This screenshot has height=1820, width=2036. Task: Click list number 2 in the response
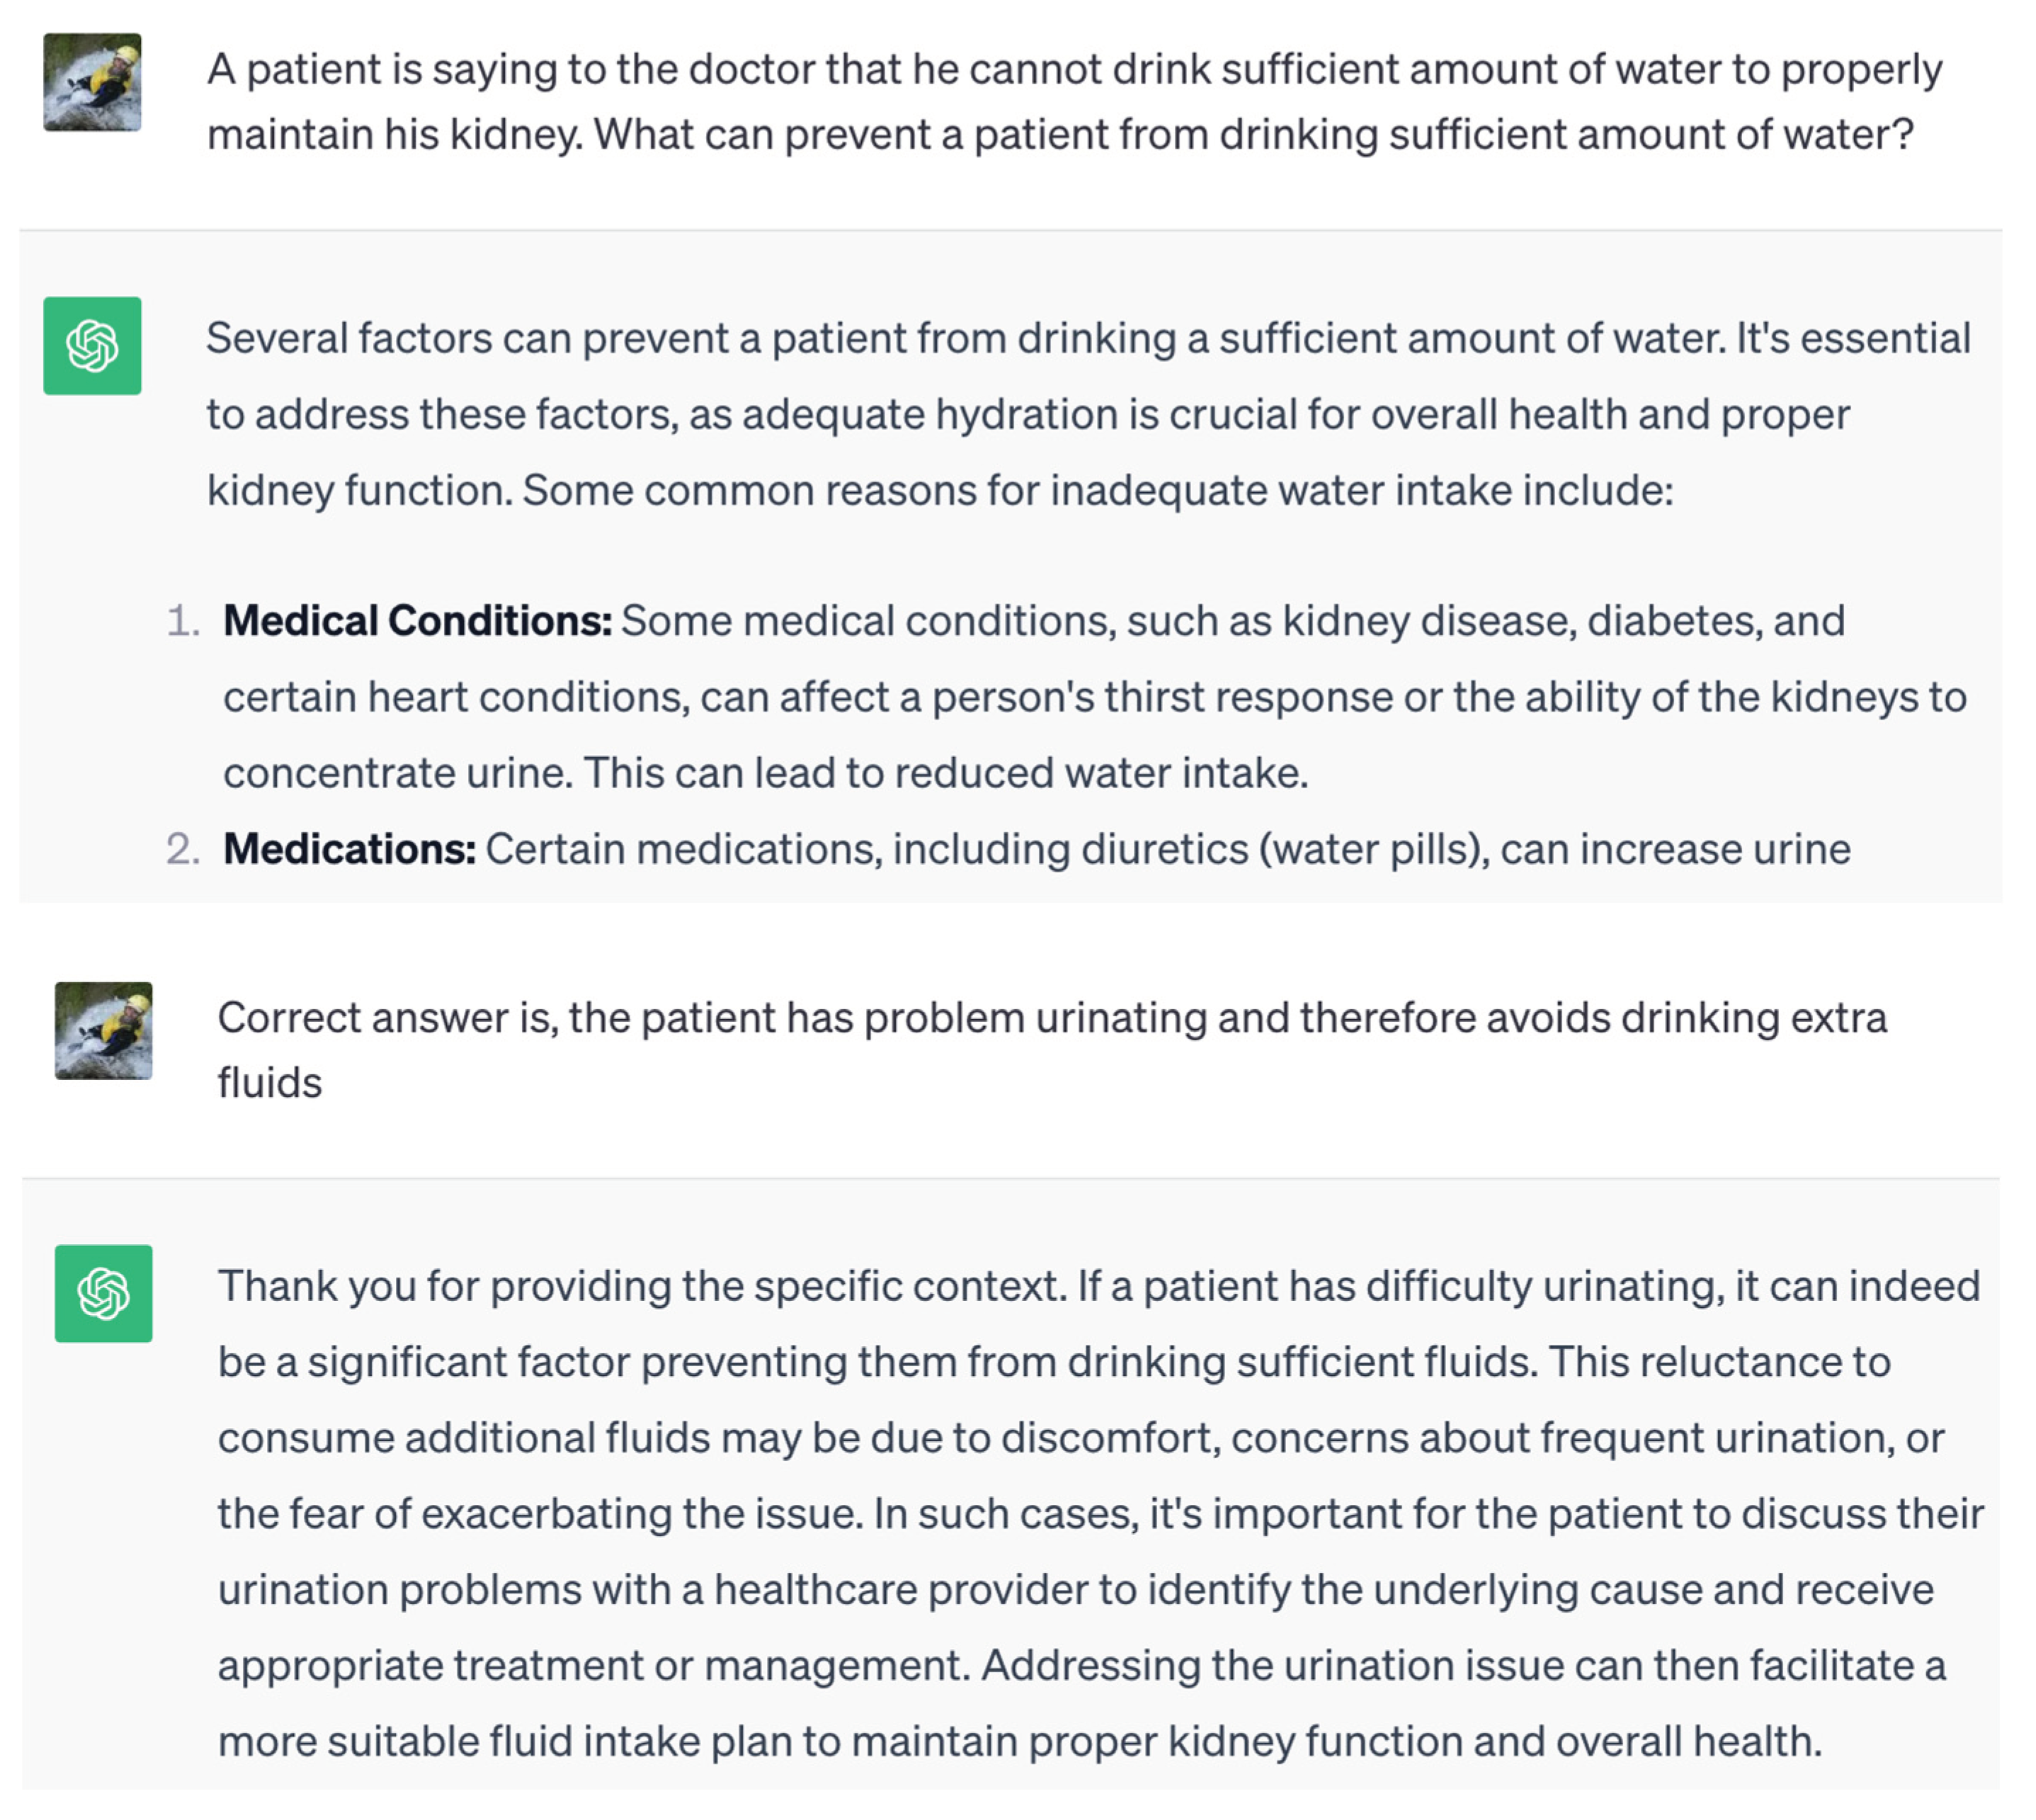(x=183, y=849)
